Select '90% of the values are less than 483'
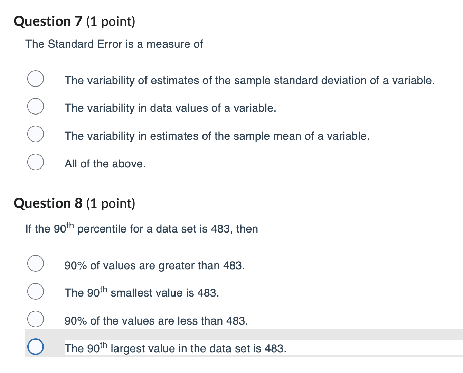The image size is (463, 373). pyautogui.click(x=35, y=319)
